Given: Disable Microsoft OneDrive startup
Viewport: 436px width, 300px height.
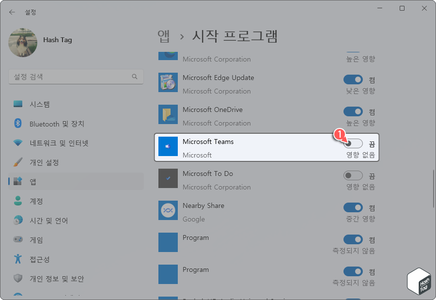Looking at the screenshot, I should [353, 111].
